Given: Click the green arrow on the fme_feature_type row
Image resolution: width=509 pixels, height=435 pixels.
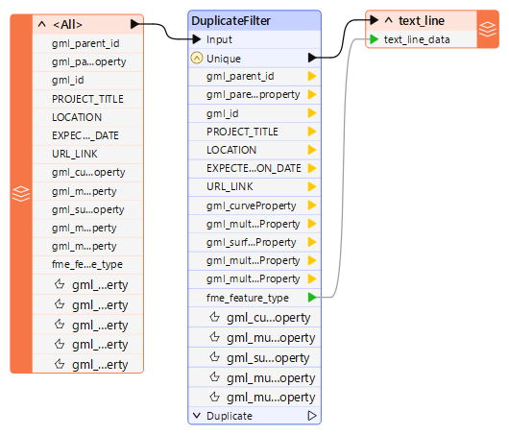Looking at the screenshot, I should pyautogui.click(x=312, y=297).
